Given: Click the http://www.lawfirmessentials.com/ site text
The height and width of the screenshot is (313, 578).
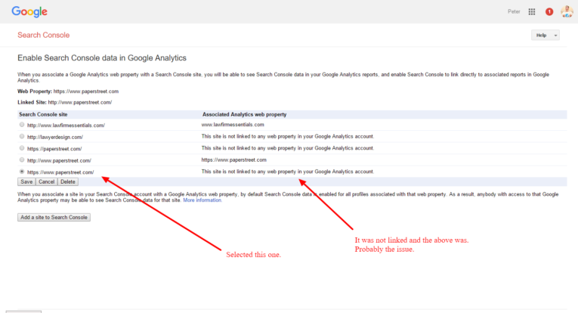Looking at the screenshot, I should coord(66,126).
